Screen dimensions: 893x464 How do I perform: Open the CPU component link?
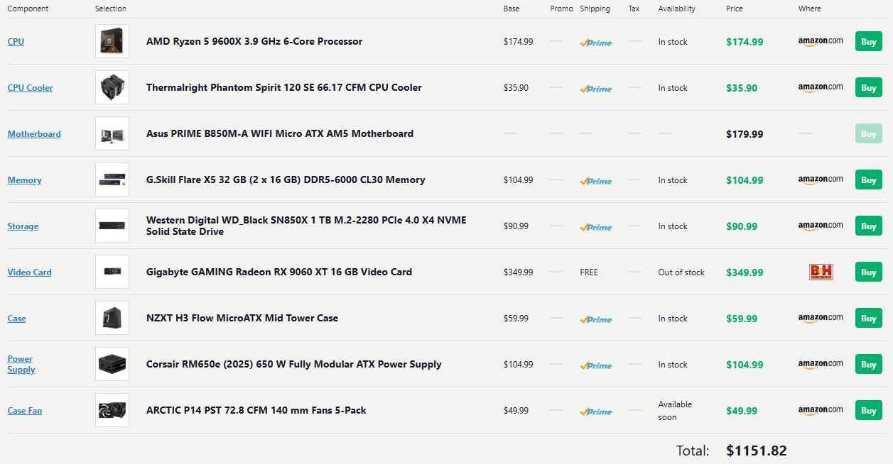point(16,42)
